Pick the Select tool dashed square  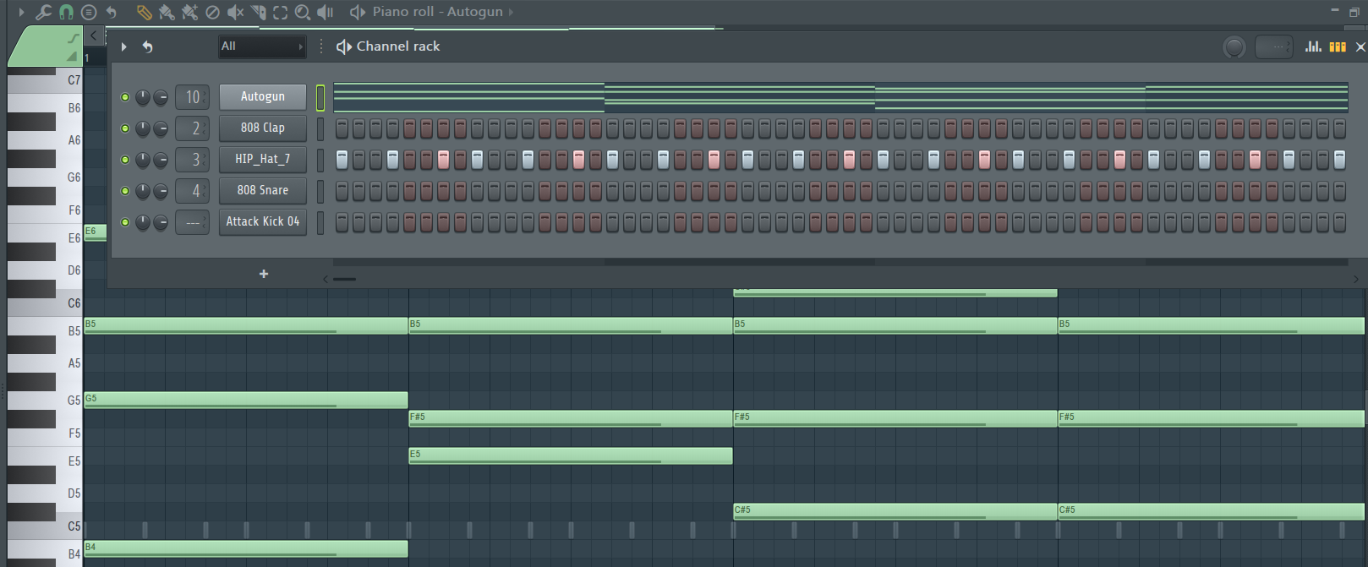tap(280, 12)
